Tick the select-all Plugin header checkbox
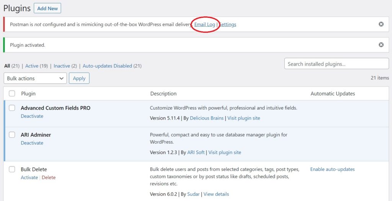Viewport: 392px width, 201px height. [12, 94]
